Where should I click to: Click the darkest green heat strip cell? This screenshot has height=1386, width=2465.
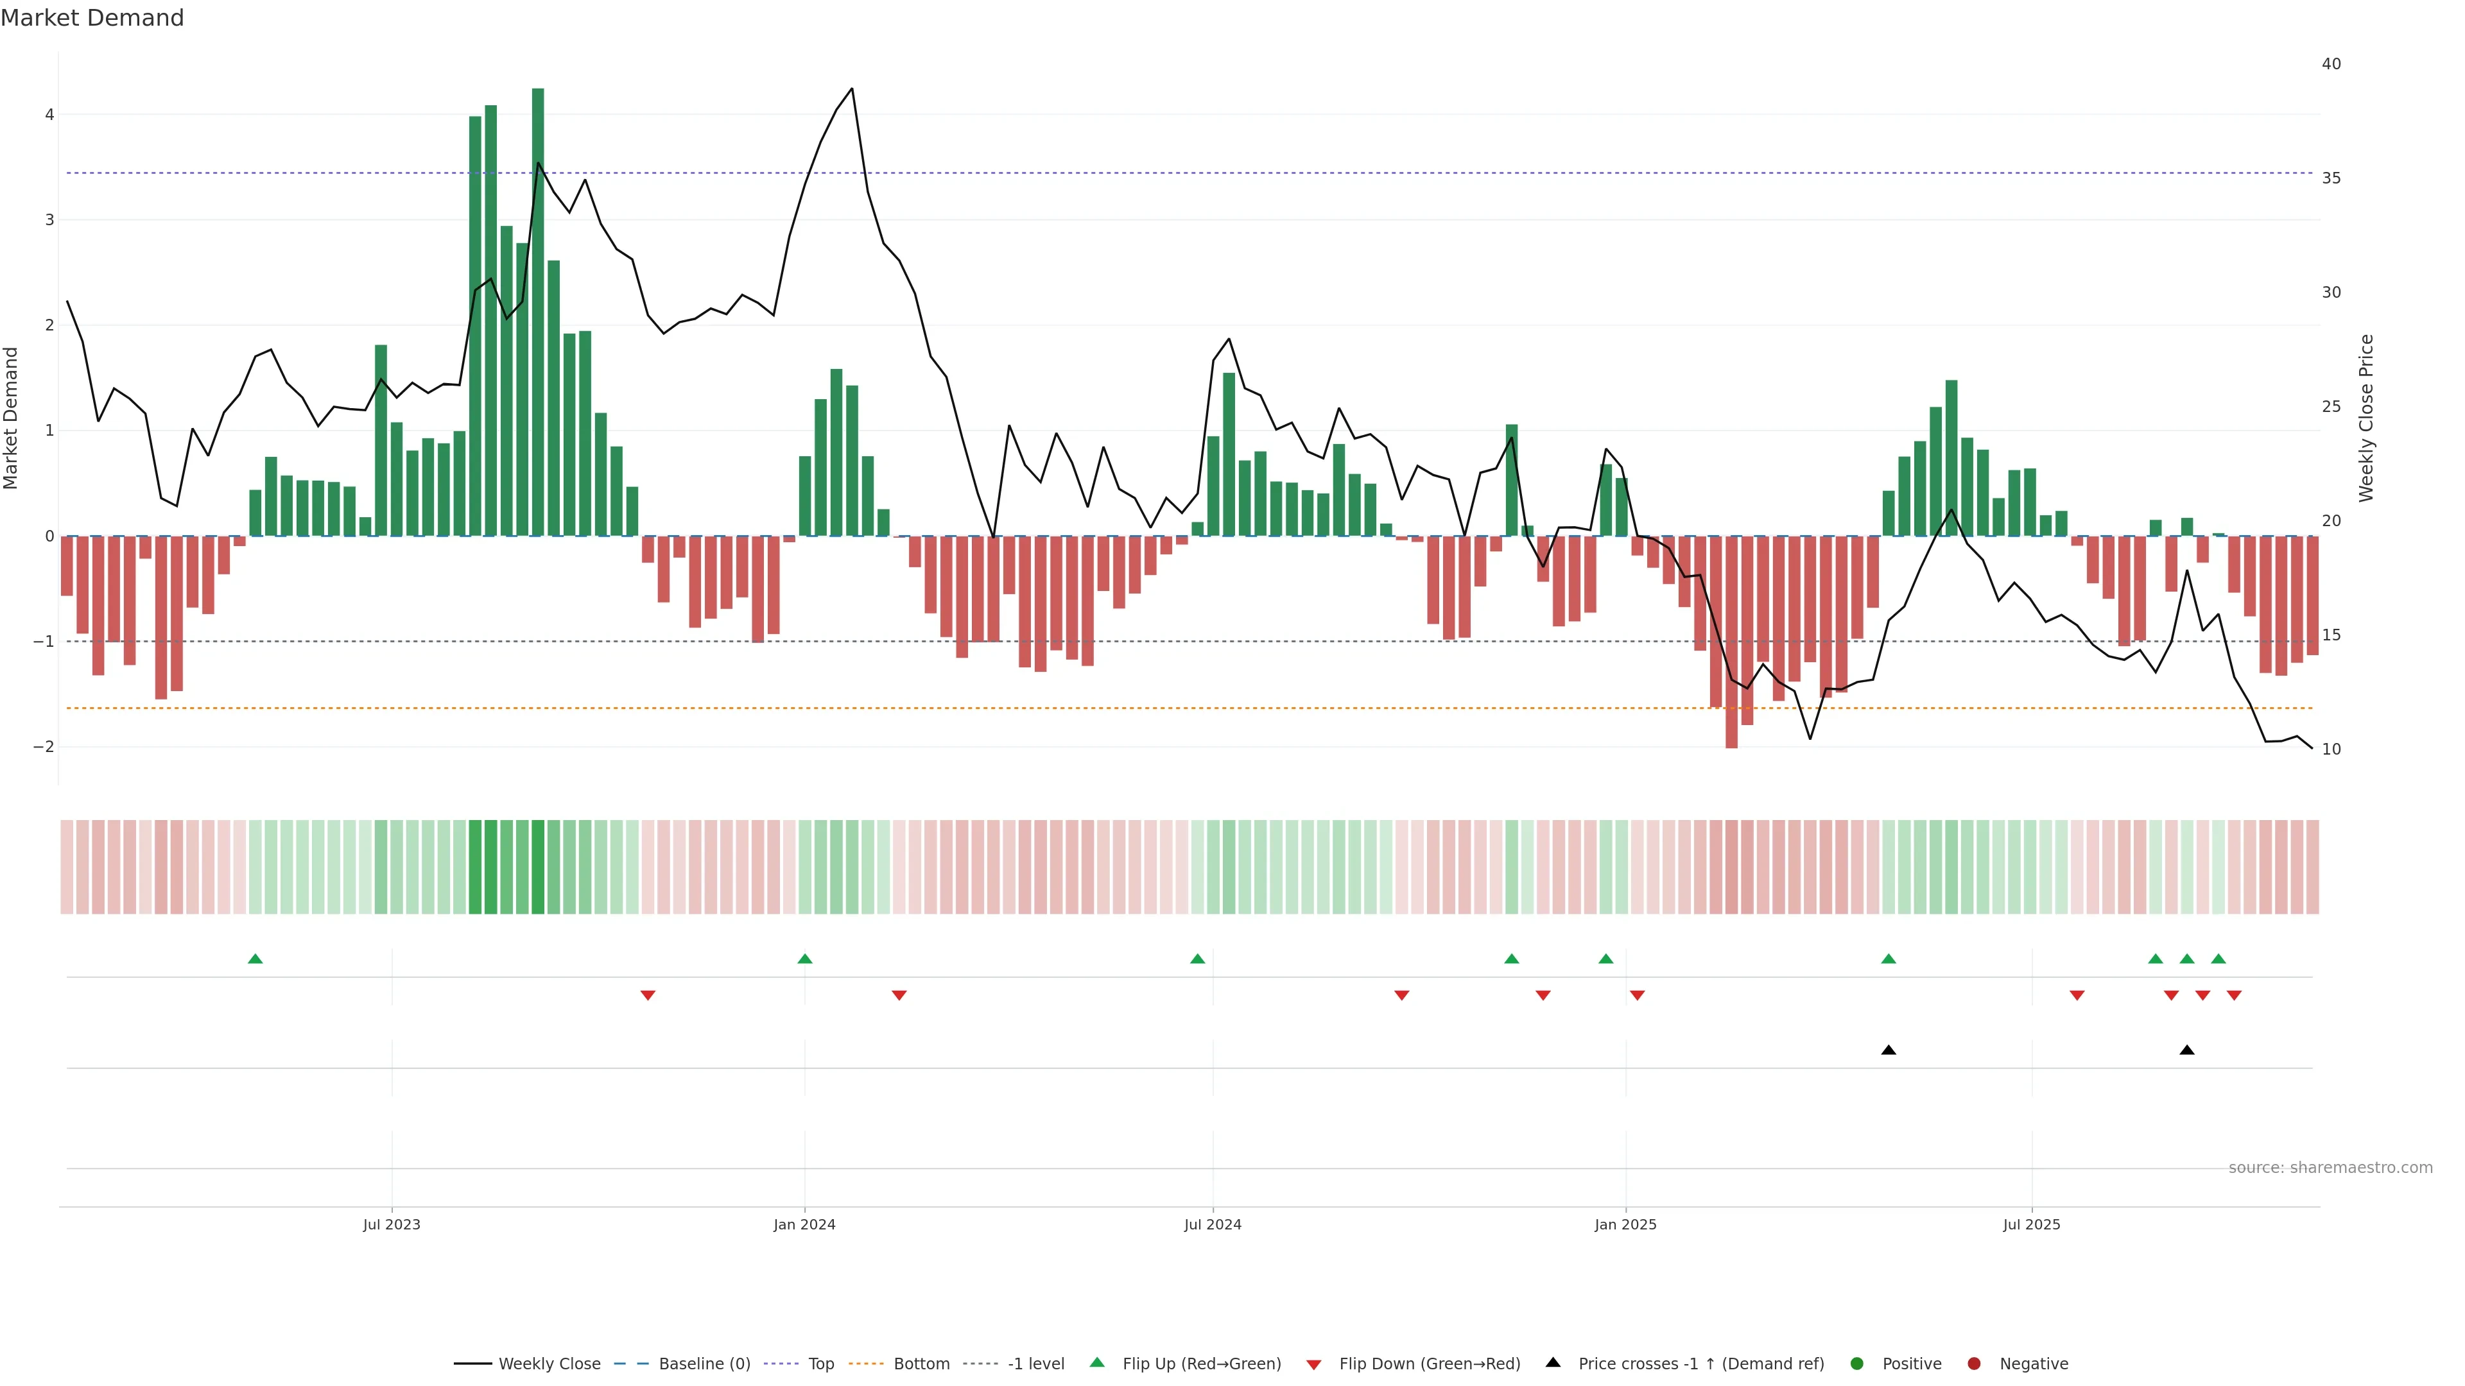pyautogui.click(x=538, y=867)
